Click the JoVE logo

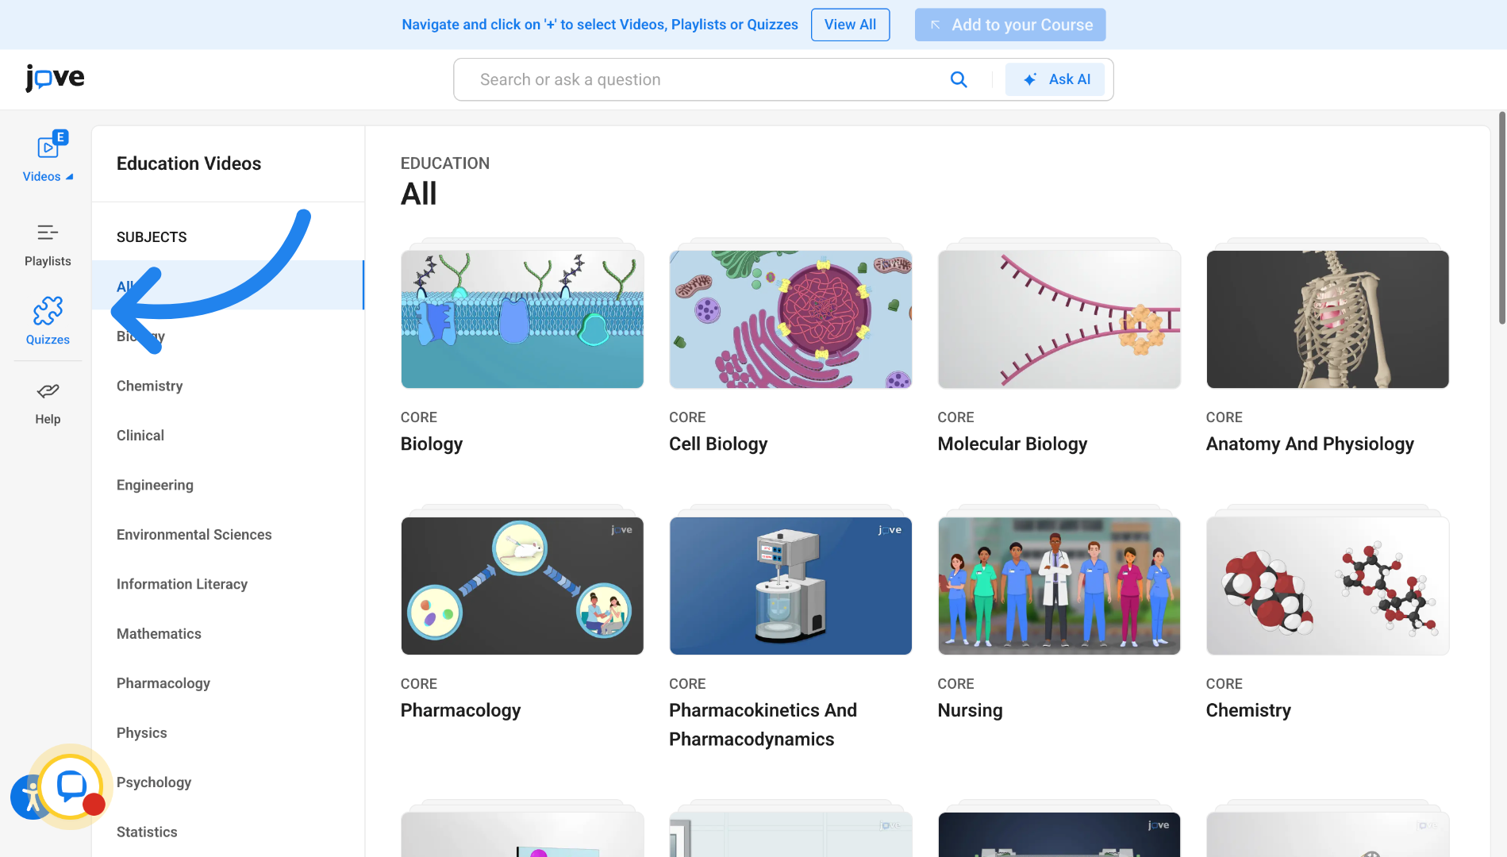pyautogui.click(x=55, y=78)
